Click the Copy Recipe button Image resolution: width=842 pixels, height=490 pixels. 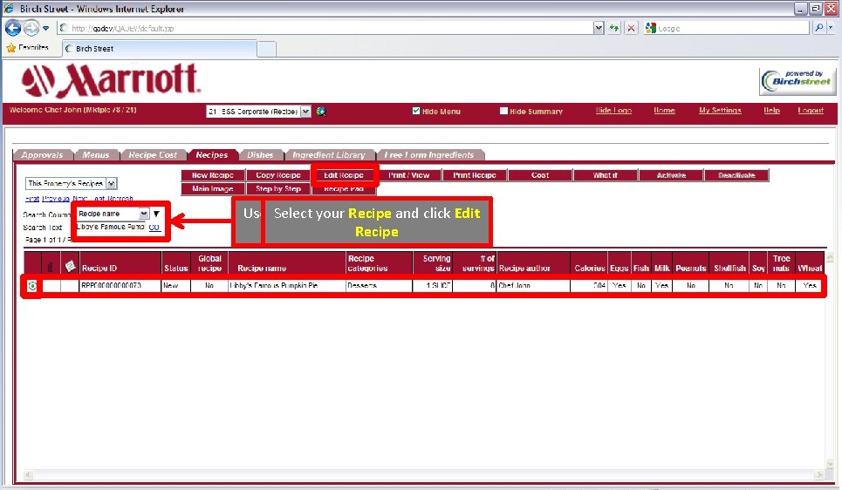(x=278, y=175)
